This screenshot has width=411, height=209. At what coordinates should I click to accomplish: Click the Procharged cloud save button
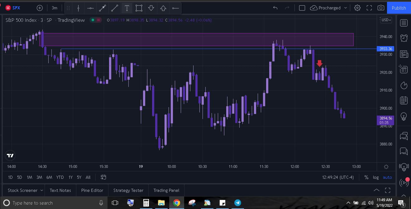click(325, 8)
